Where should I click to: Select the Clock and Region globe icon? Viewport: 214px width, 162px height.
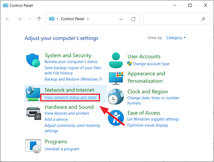coord(116,95)
